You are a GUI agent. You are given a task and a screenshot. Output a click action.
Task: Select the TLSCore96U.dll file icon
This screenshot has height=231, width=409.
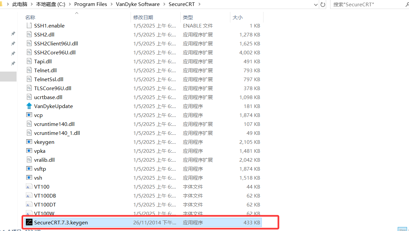tap(29, 88)
